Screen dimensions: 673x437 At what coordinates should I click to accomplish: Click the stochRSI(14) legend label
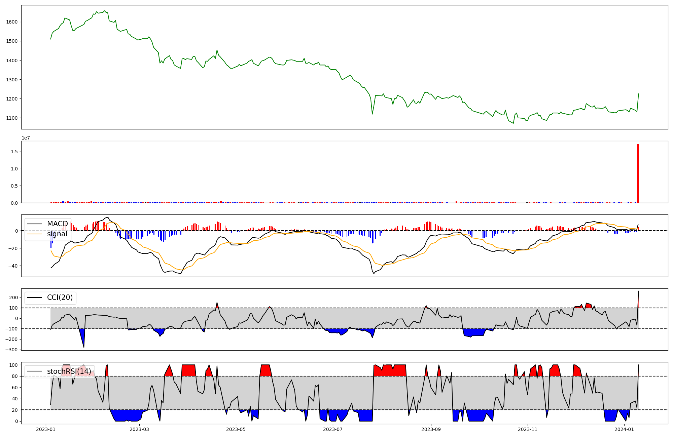point(69,371)
